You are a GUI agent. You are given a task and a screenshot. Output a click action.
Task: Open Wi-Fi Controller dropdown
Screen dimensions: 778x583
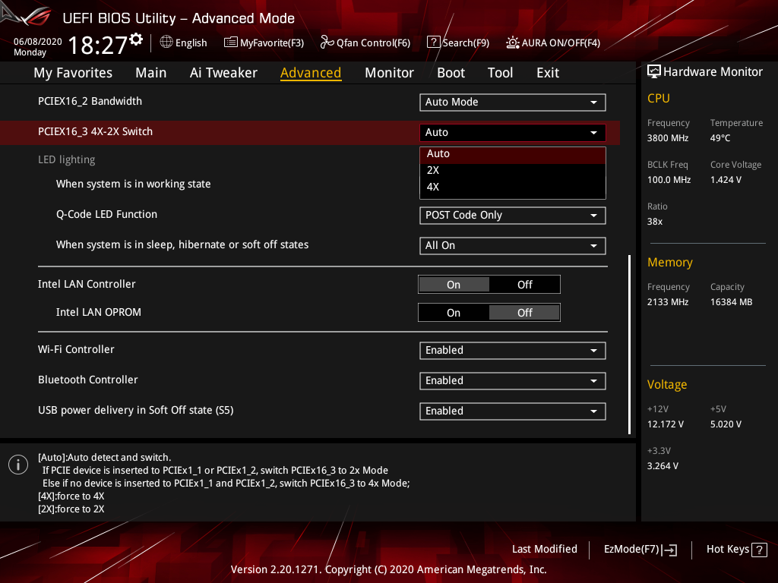(513, 351)
